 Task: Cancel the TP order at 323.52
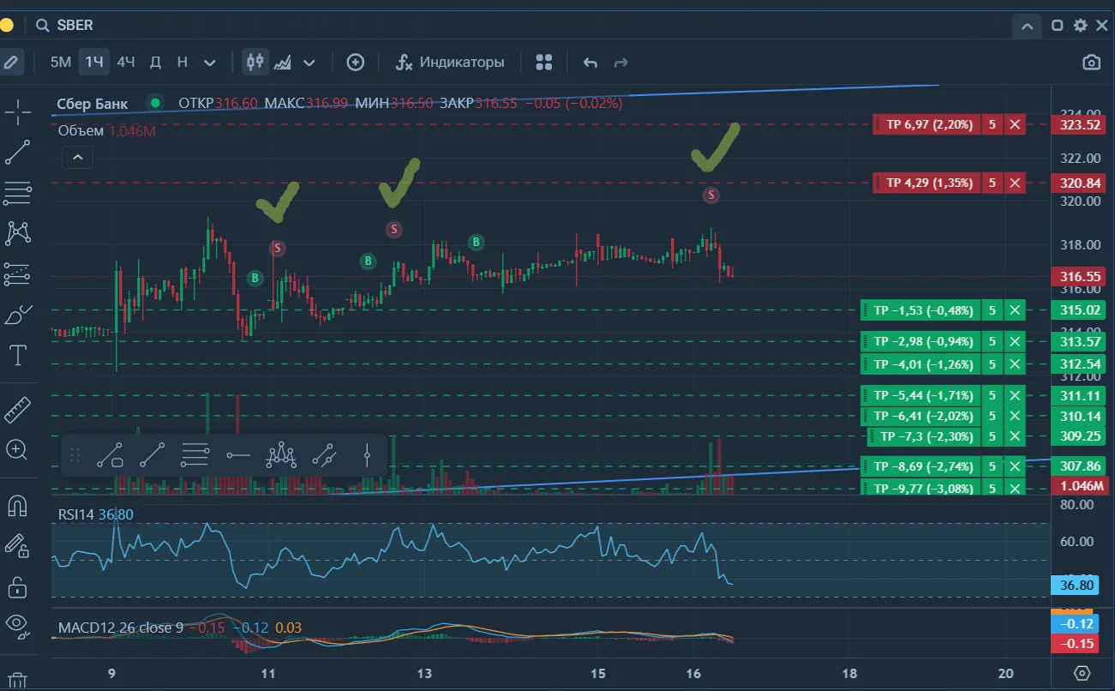pyautogui.click(x=1015, y=125)
